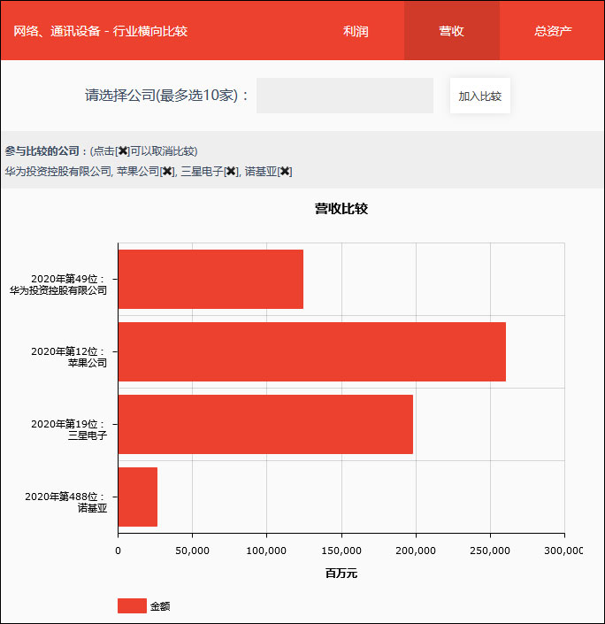Click the 百万元 axis unit label
605x624 pixels.
(x=341, y=573)
